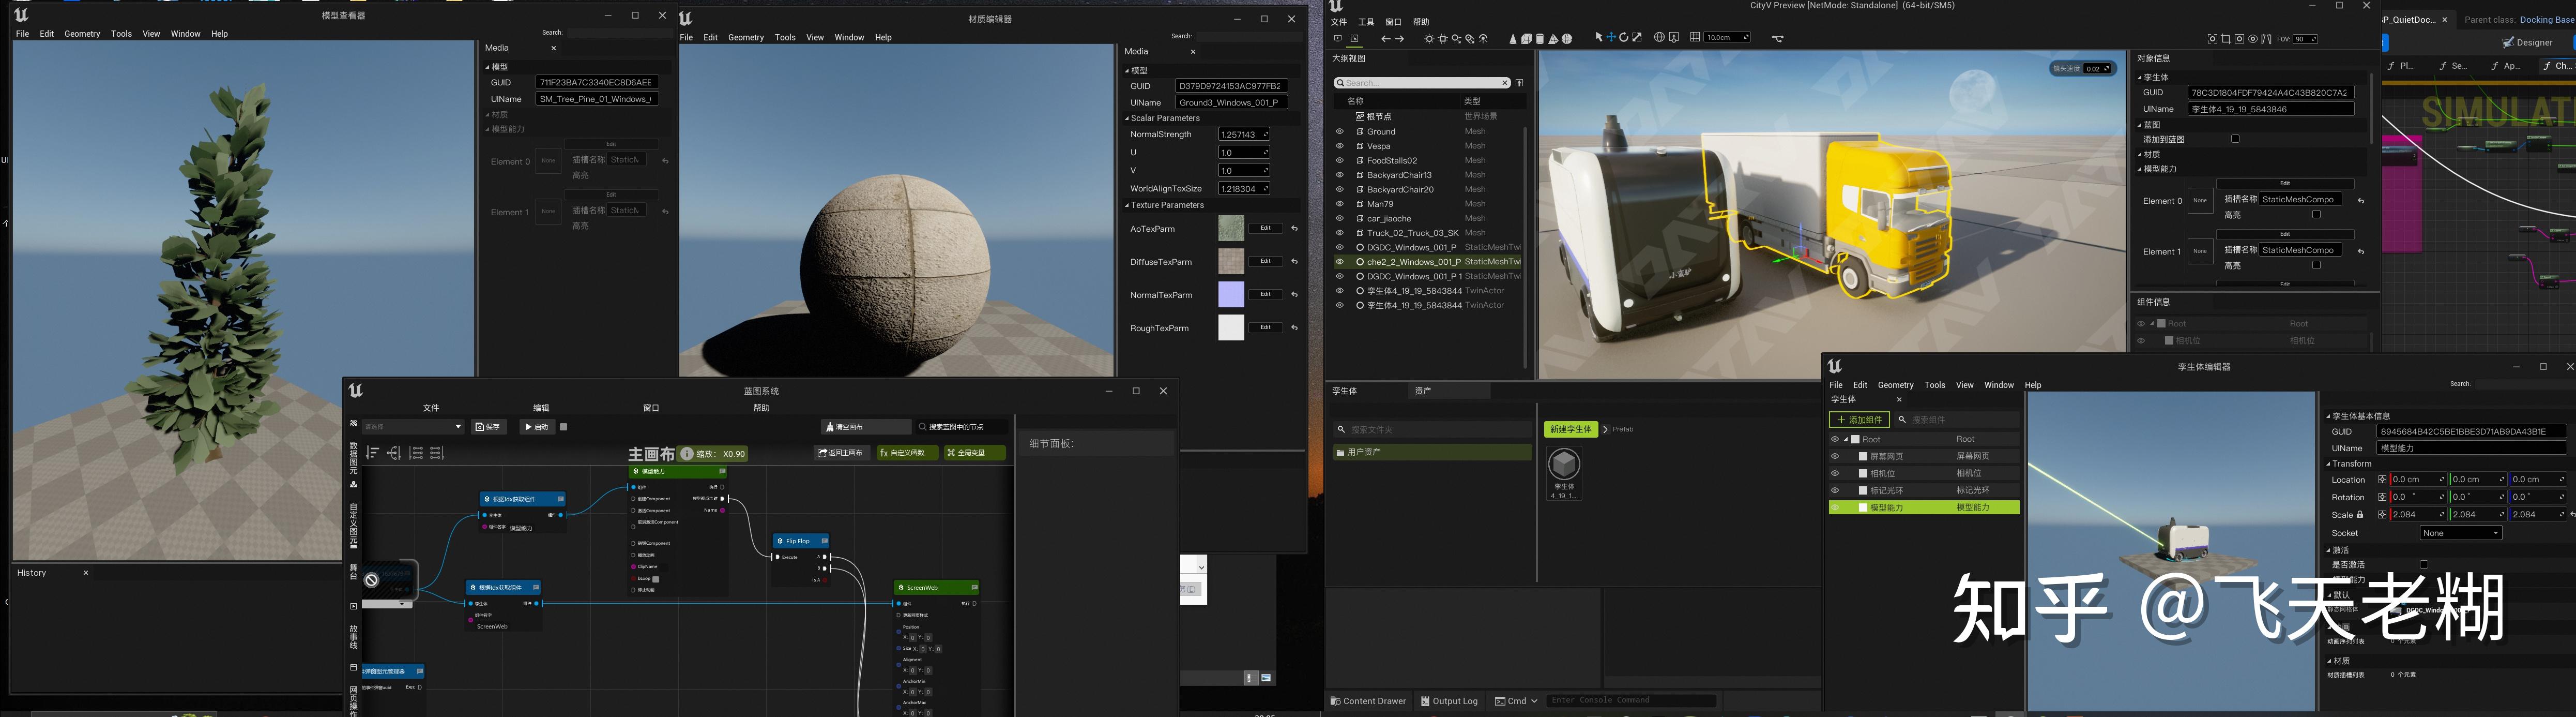Viewport: 2576px width, 717px height.
Task: Click the stop square beside 启动
Action: [x=564, y=427]
